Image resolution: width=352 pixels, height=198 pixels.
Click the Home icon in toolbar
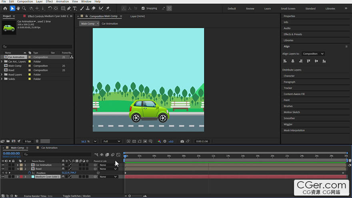point(5,8)
